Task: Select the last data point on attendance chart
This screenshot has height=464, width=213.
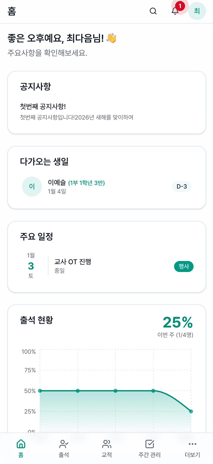Action: [x=191, y=411]
